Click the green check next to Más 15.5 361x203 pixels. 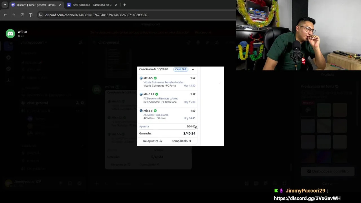pos(157,94)
